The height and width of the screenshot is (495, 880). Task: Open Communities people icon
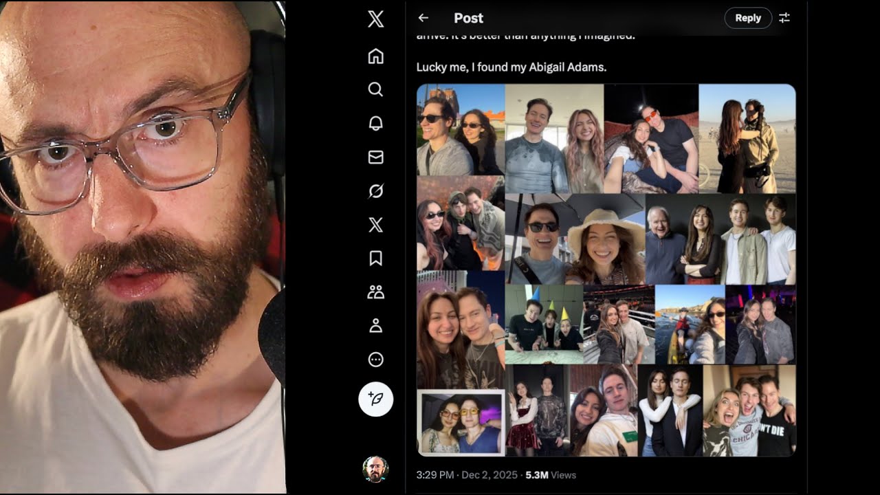click(x=375, y=292)
